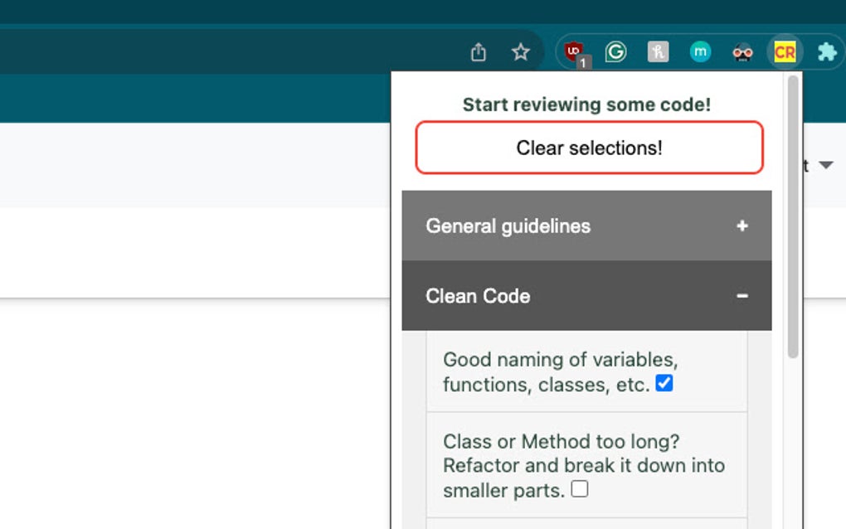846x529 pixels.
Task: Click the glasses avatar extension icon
Action: click(742, 51)
